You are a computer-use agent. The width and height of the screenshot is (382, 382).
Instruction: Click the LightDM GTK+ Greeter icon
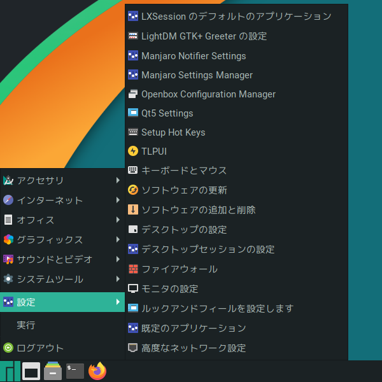pyautogui.click(x=133, y=36)
